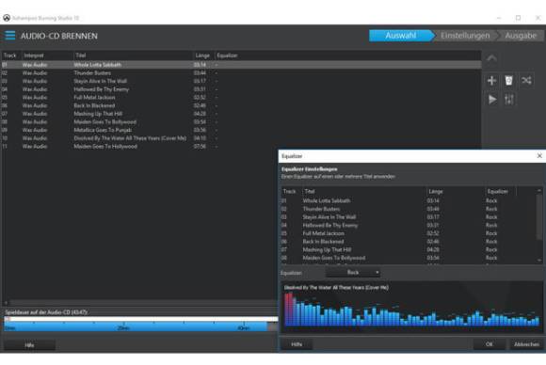546x365 pixels.
Task: Select 'Mashing Up That Hill' in Equalizer dialog
Action: 409,250
